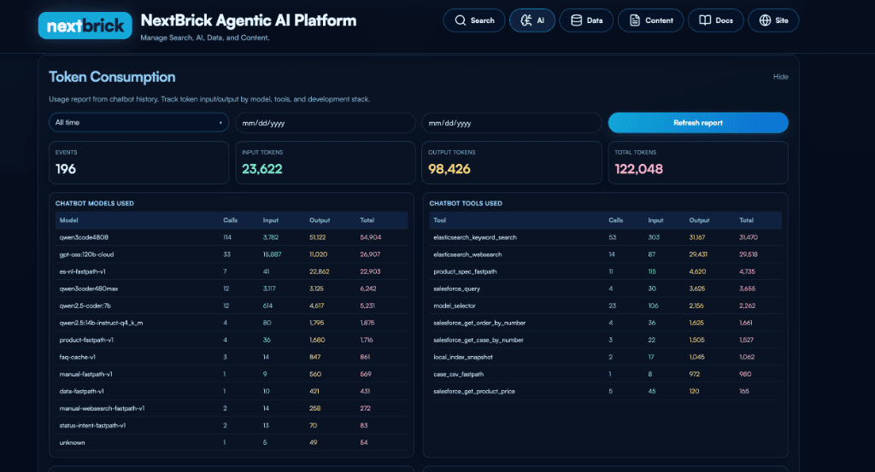
Task: Select the manual-websearch-fastpath-v1 model row
Action: click(231, 408)
